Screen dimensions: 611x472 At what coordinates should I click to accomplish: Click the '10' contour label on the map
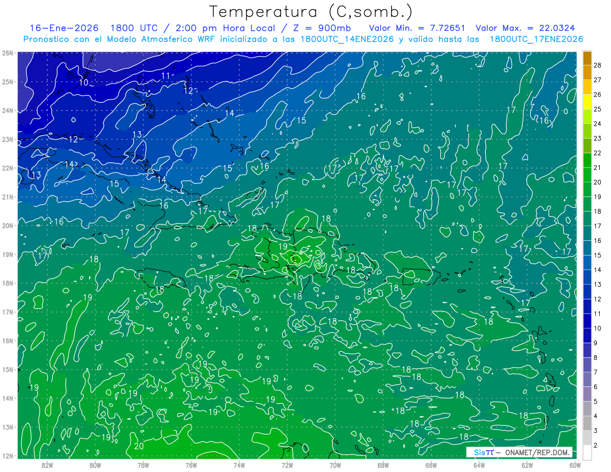pyautogui.click(x=84, y=82)
